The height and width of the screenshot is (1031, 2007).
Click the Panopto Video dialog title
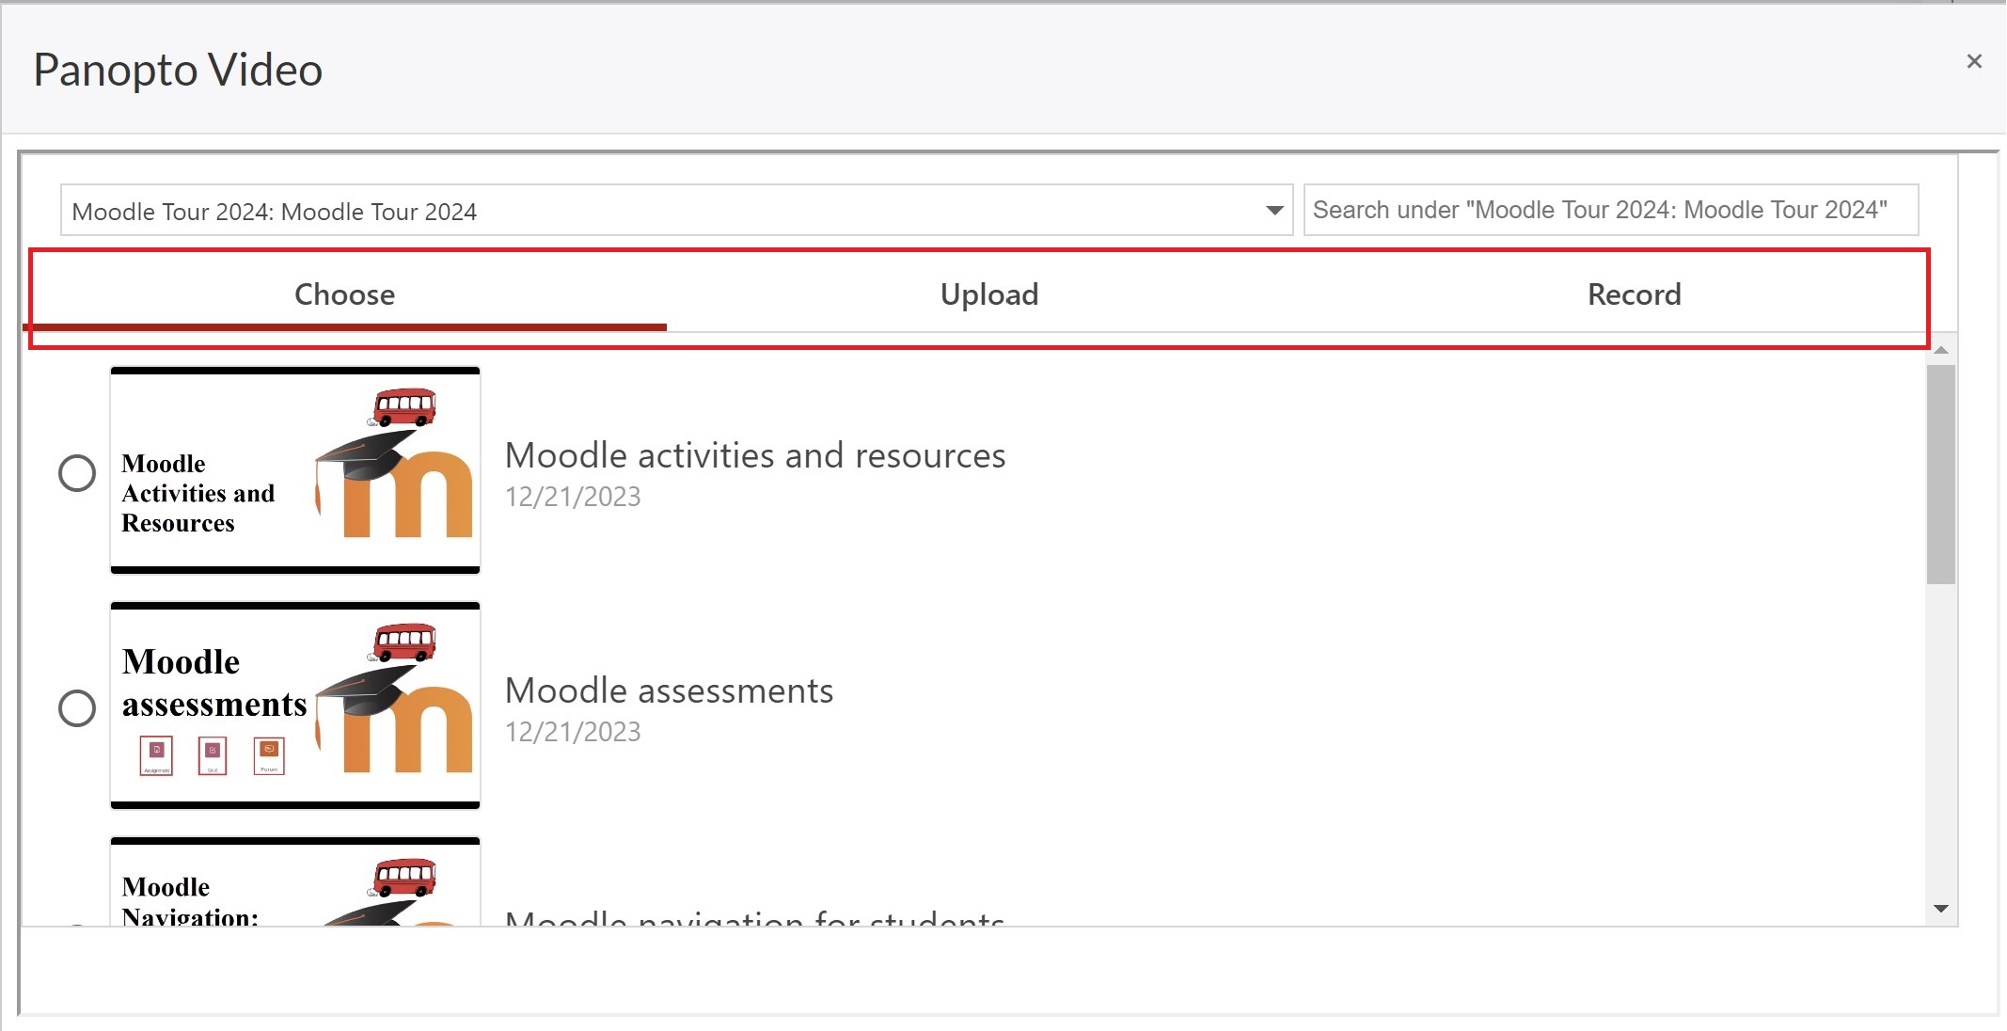[178, 70]
